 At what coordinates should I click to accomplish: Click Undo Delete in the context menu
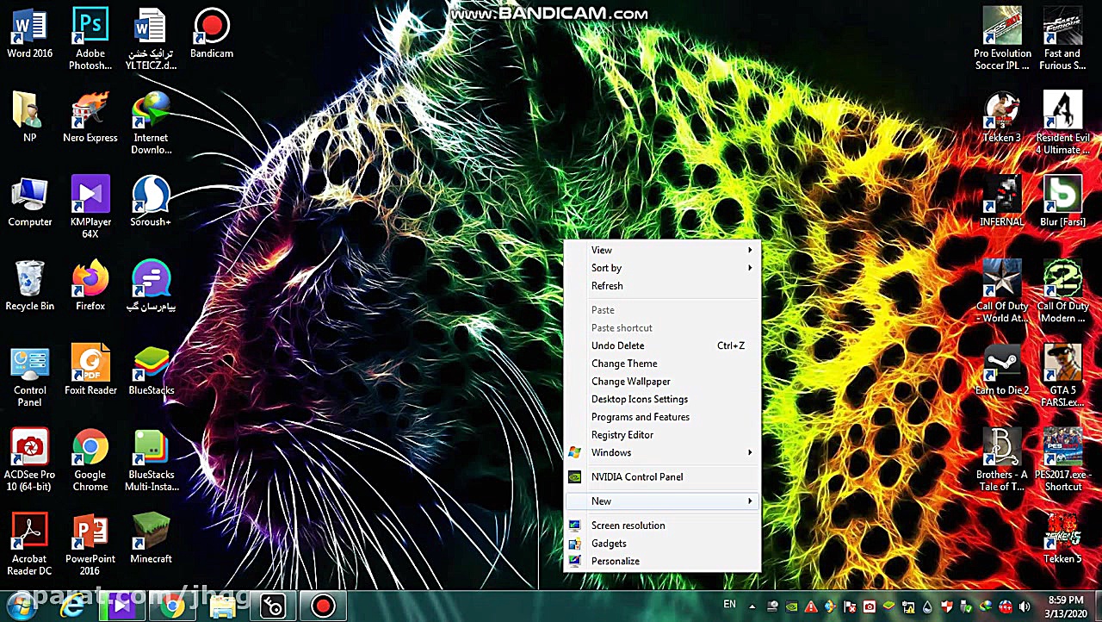click(x=617, y=345)
